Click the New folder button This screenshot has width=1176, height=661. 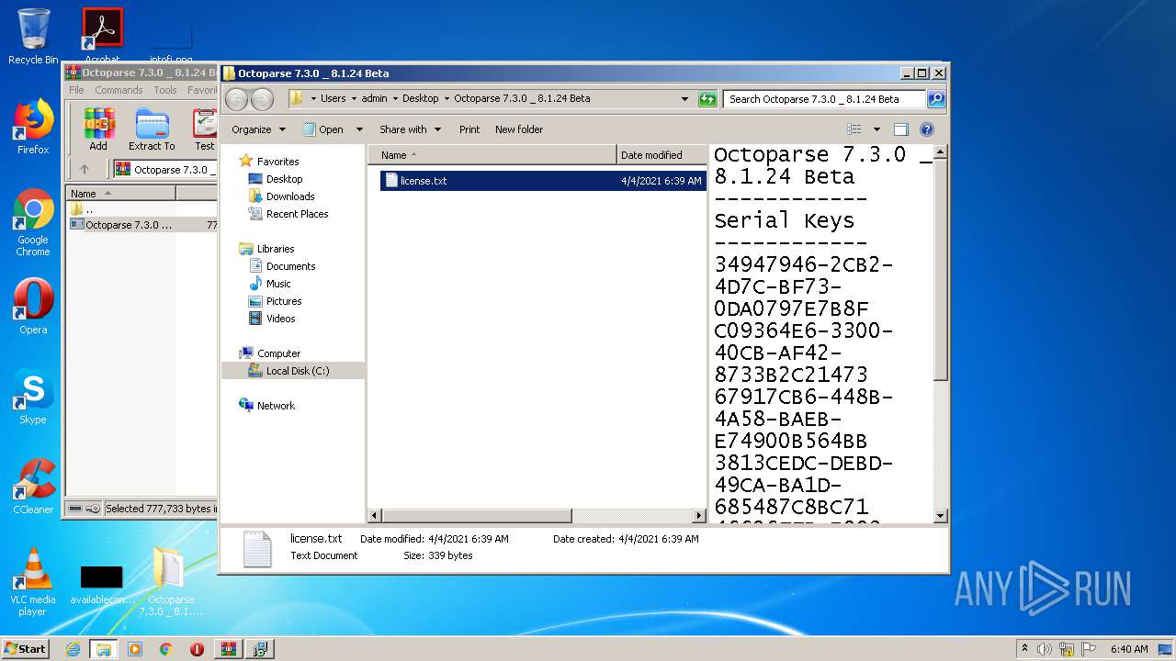coord(519,129)
